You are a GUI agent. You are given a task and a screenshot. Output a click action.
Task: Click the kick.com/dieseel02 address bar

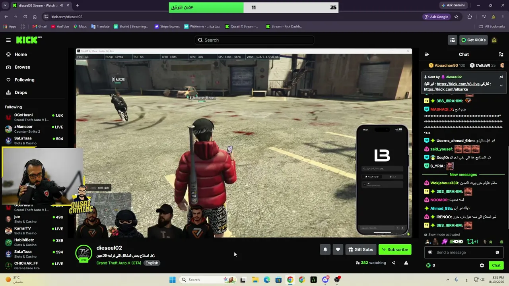(x=231, y=17)
